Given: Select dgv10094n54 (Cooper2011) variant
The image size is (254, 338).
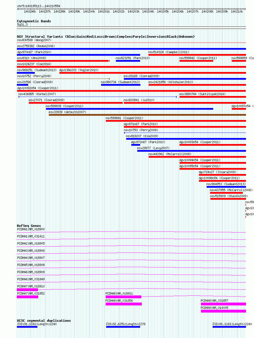Looking at the screenshot, I should click(x=212, y=163).
